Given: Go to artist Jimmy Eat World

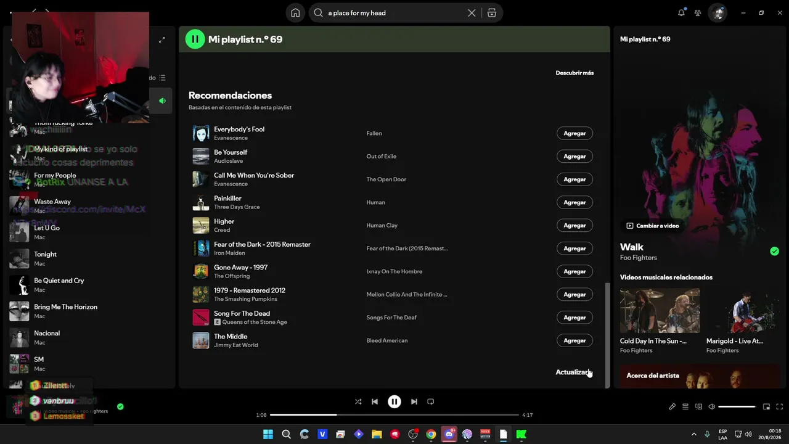Looking at the screenshot, I should (236, 345).
